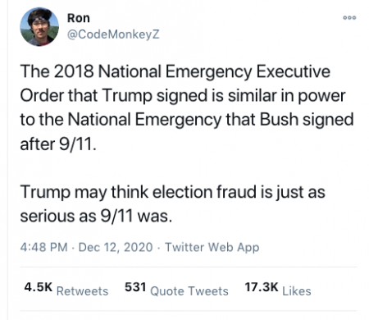Click the 531 quote count number
369x320 pixels.
coord(135,287)
